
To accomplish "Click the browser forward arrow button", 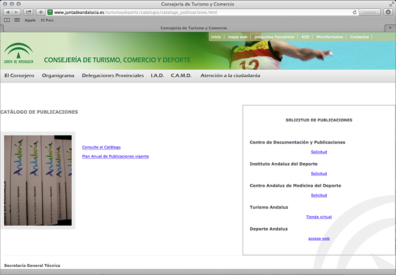I will [16, 12].
